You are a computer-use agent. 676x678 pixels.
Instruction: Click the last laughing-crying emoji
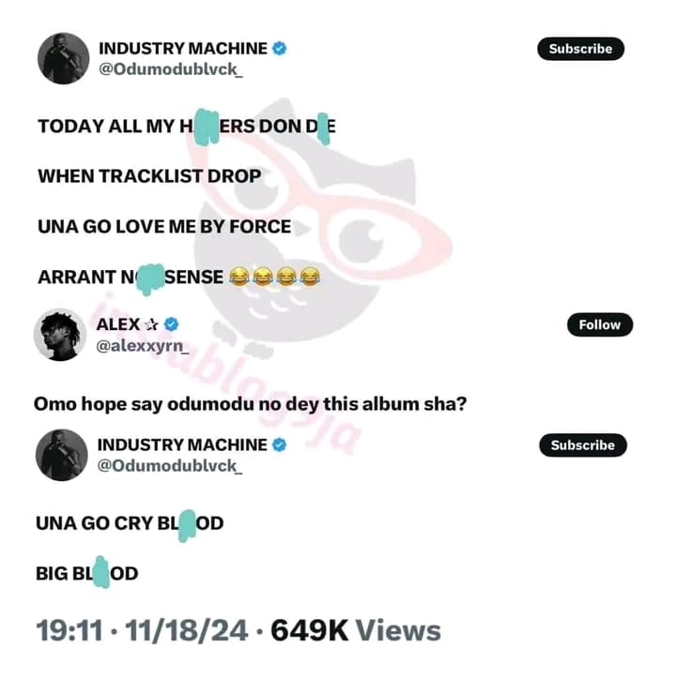[310, 277]
